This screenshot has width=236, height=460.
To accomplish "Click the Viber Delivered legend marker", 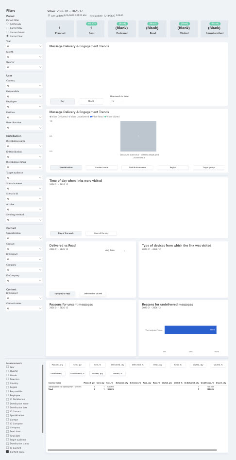I will [51, 117].
